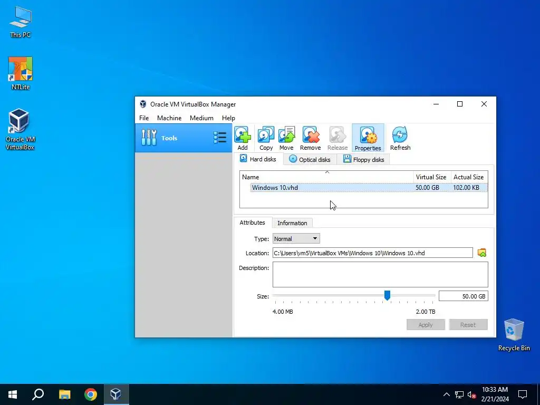Click the VirtualBox title bar logo

click(143, 104)
